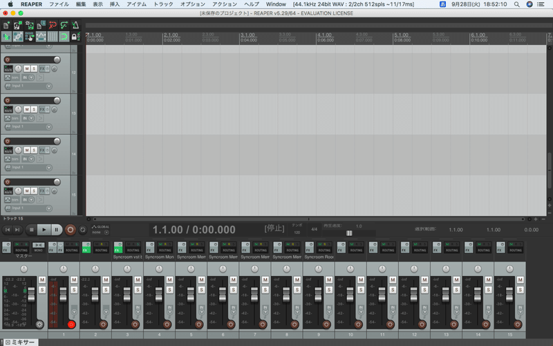553x346 pixels.
Task: Open the ファイル menu
Action: pyautogui.click(x=59, y=4)
